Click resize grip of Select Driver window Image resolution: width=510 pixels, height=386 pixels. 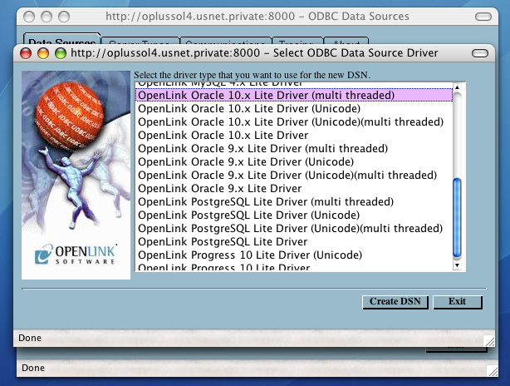coord(489,341)
